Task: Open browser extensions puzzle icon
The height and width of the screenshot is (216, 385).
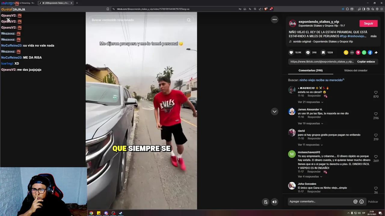Action: [x=347, y=9]
